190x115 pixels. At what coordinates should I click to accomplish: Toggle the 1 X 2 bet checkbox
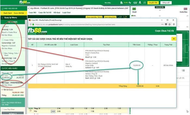pos(3,27)
